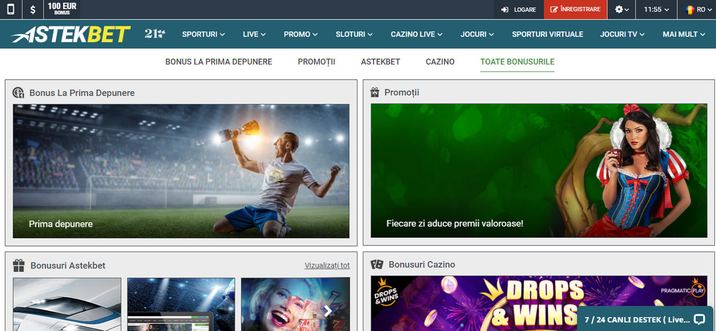Expand the Sloturi menu
Screen dimensions: 716x331
point(354,35)
